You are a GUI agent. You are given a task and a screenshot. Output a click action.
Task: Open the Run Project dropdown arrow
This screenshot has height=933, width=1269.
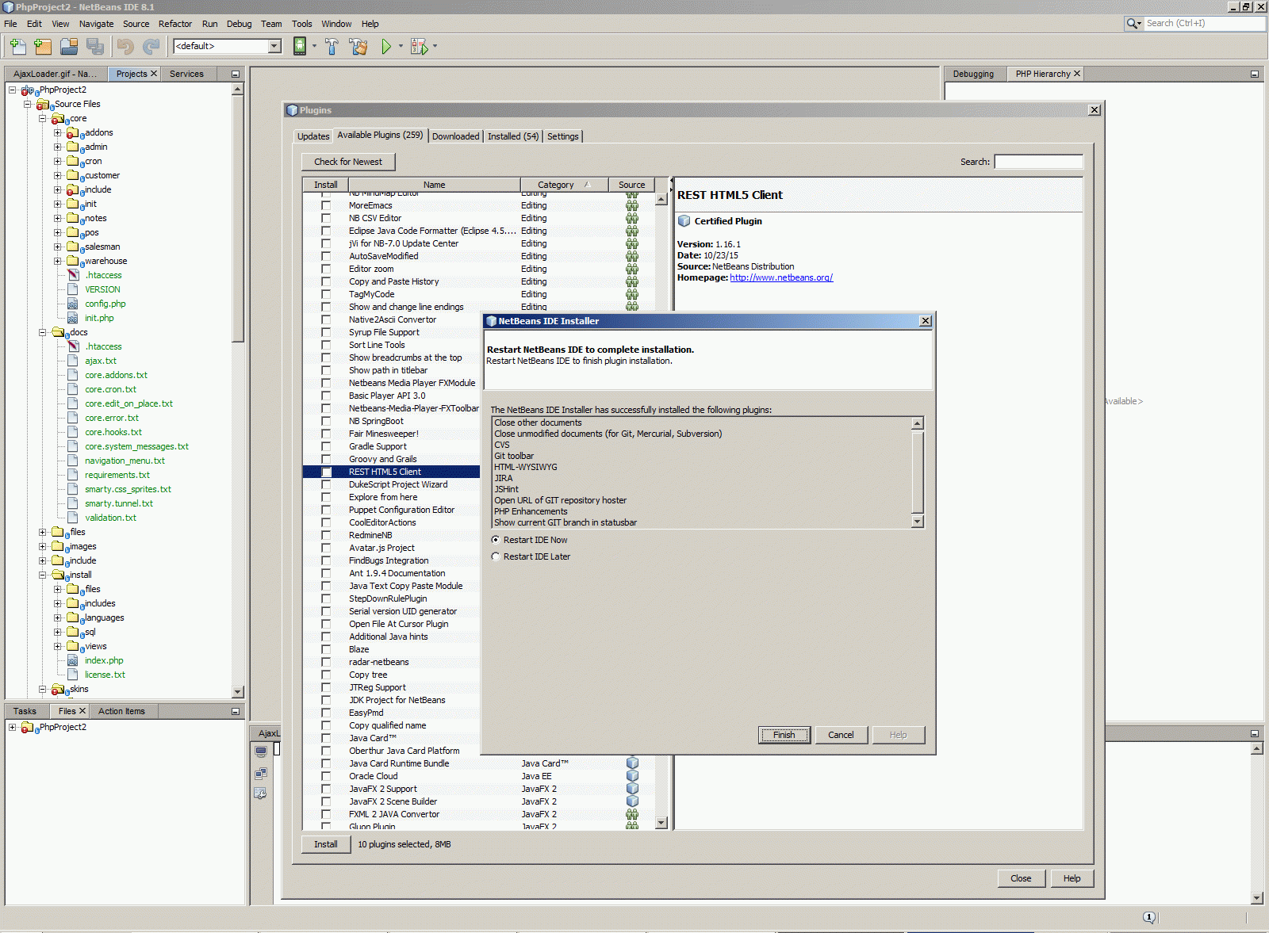click(401, 46)
